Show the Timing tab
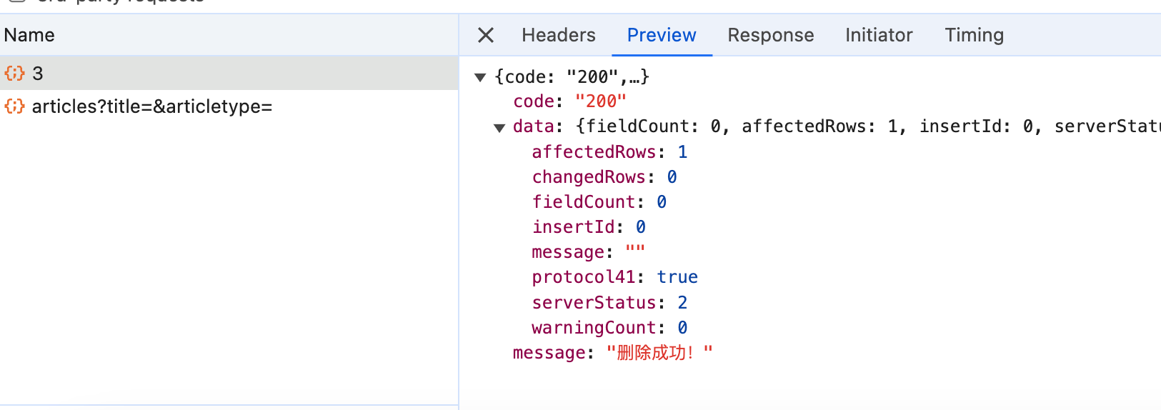 974,35
